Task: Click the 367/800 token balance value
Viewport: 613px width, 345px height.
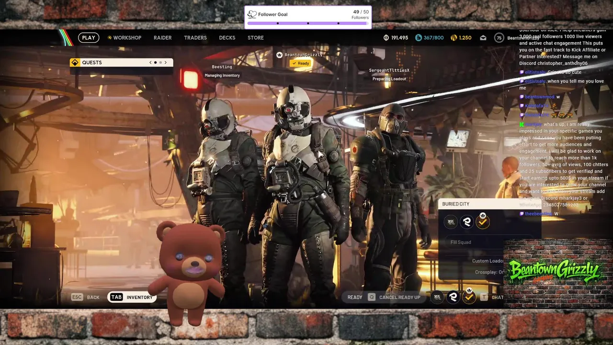Action: coord(433,38)
